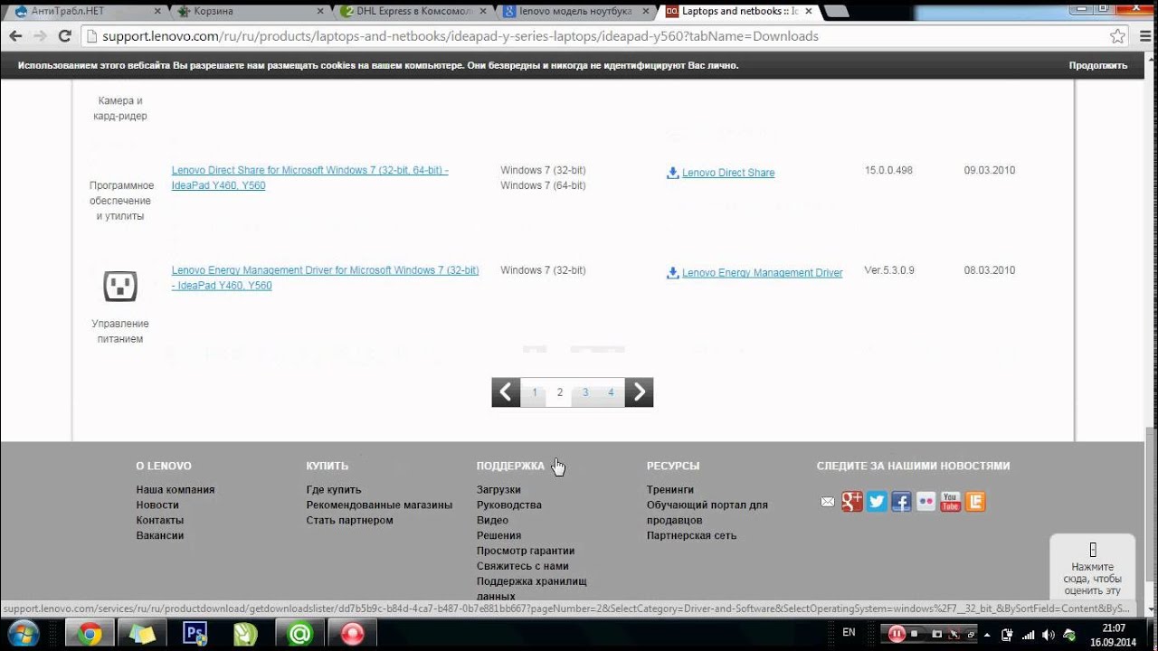Open the Стать партнером link
The width and height of the screenshot is (1158, 651).
click(x=350, y=520)
